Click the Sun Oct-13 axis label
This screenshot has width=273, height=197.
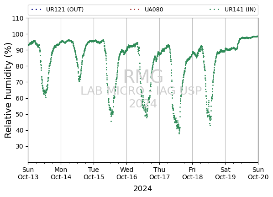point(28,173)
